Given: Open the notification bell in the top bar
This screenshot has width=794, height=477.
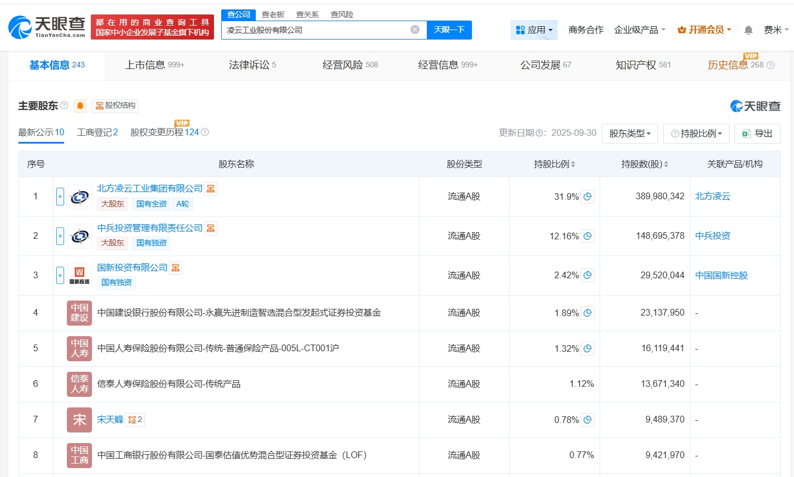Looking at the screenshot, I should pos(748,29).
